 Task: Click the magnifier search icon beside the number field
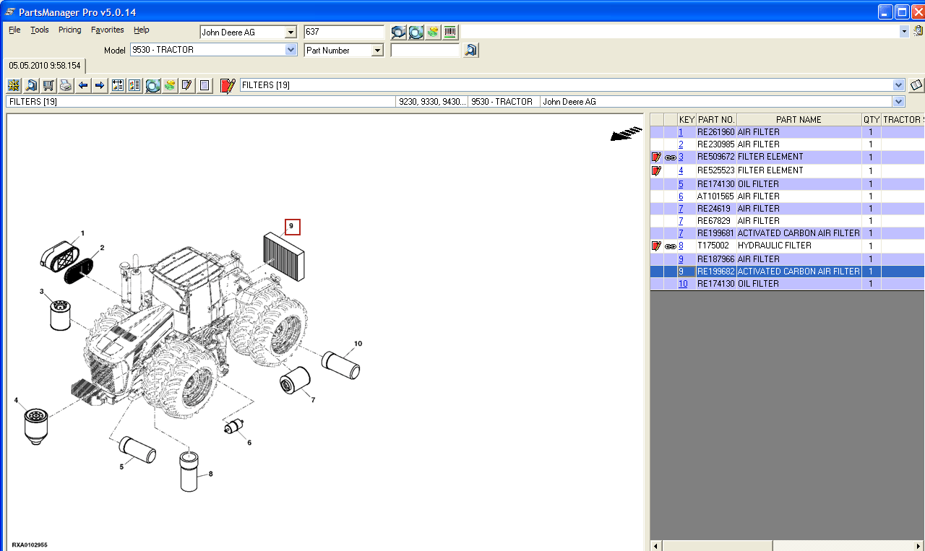click(398, 32)
